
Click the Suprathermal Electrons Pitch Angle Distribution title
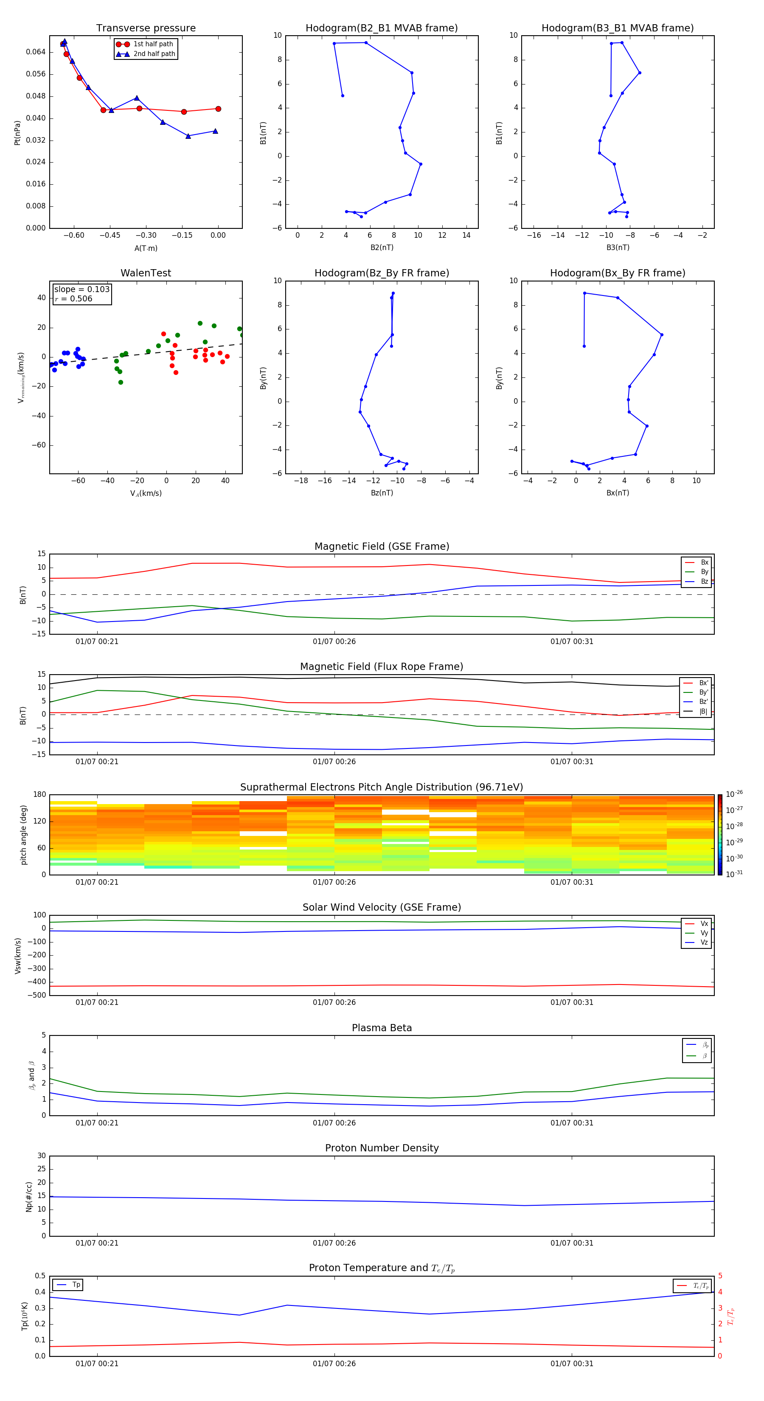(382, 788)
